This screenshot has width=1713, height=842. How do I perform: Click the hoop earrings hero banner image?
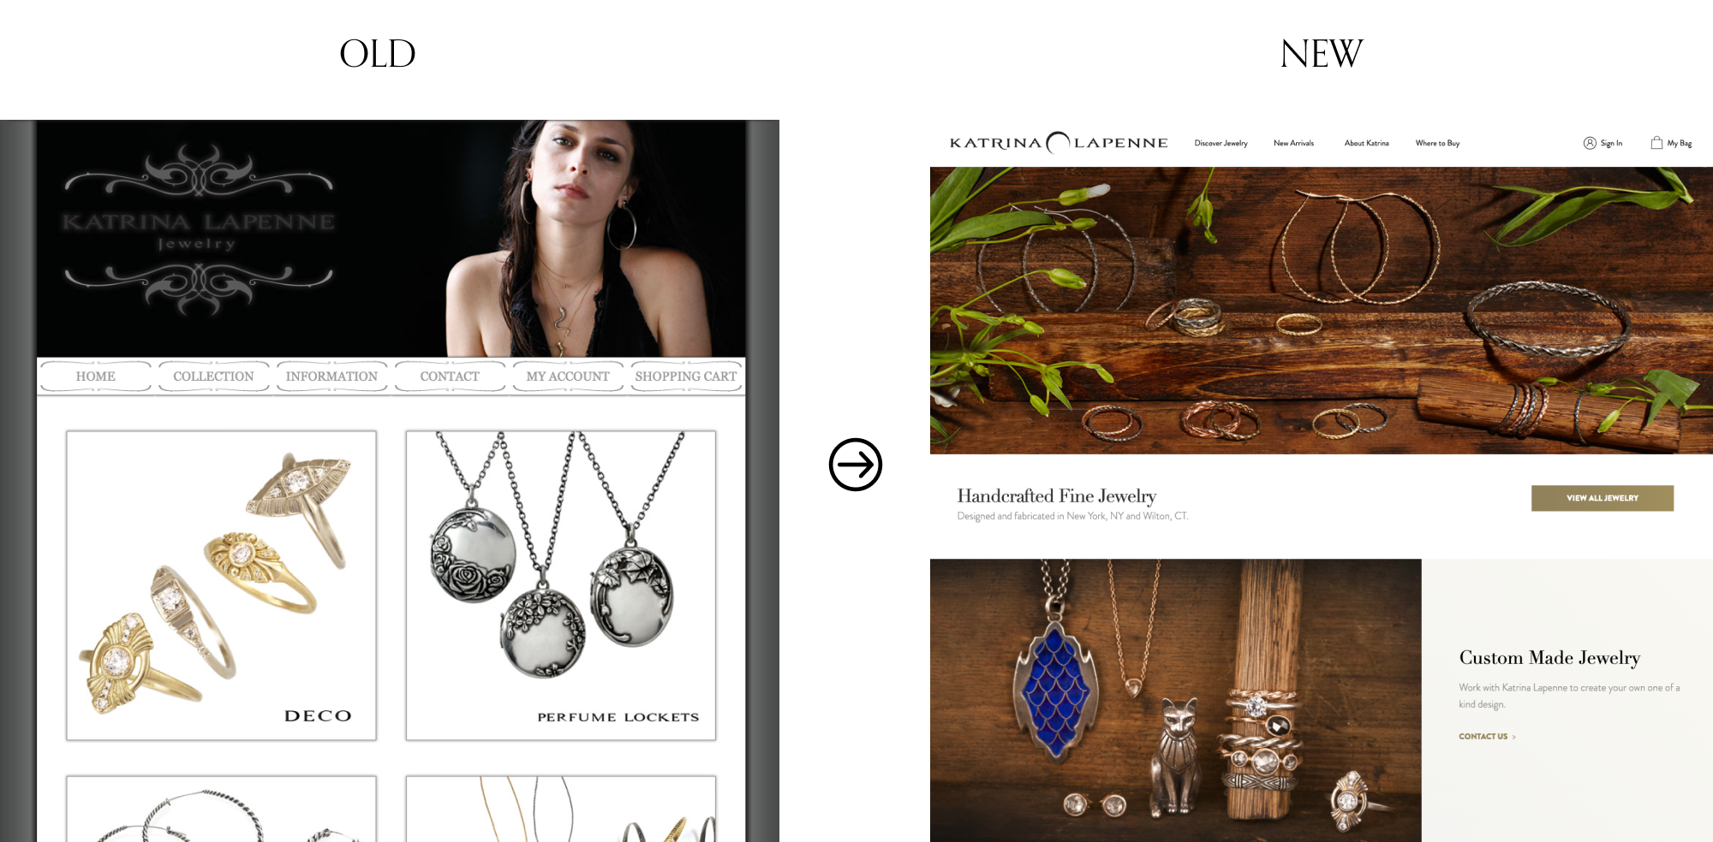point(1322,311)
